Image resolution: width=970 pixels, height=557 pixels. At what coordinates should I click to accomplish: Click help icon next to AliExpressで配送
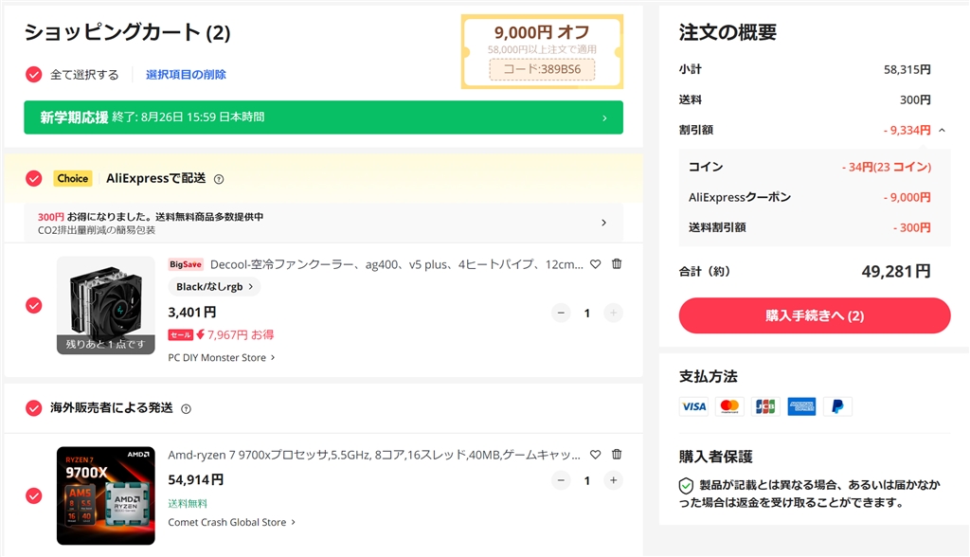(219, 179)
